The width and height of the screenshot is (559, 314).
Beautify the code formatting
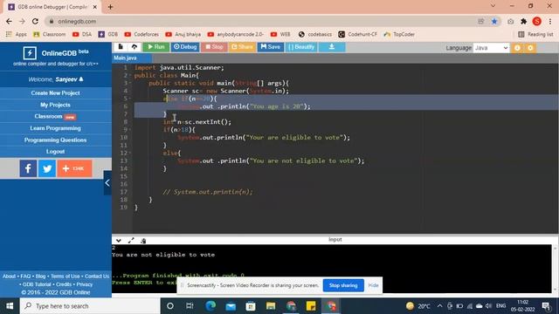click(301, 47)
